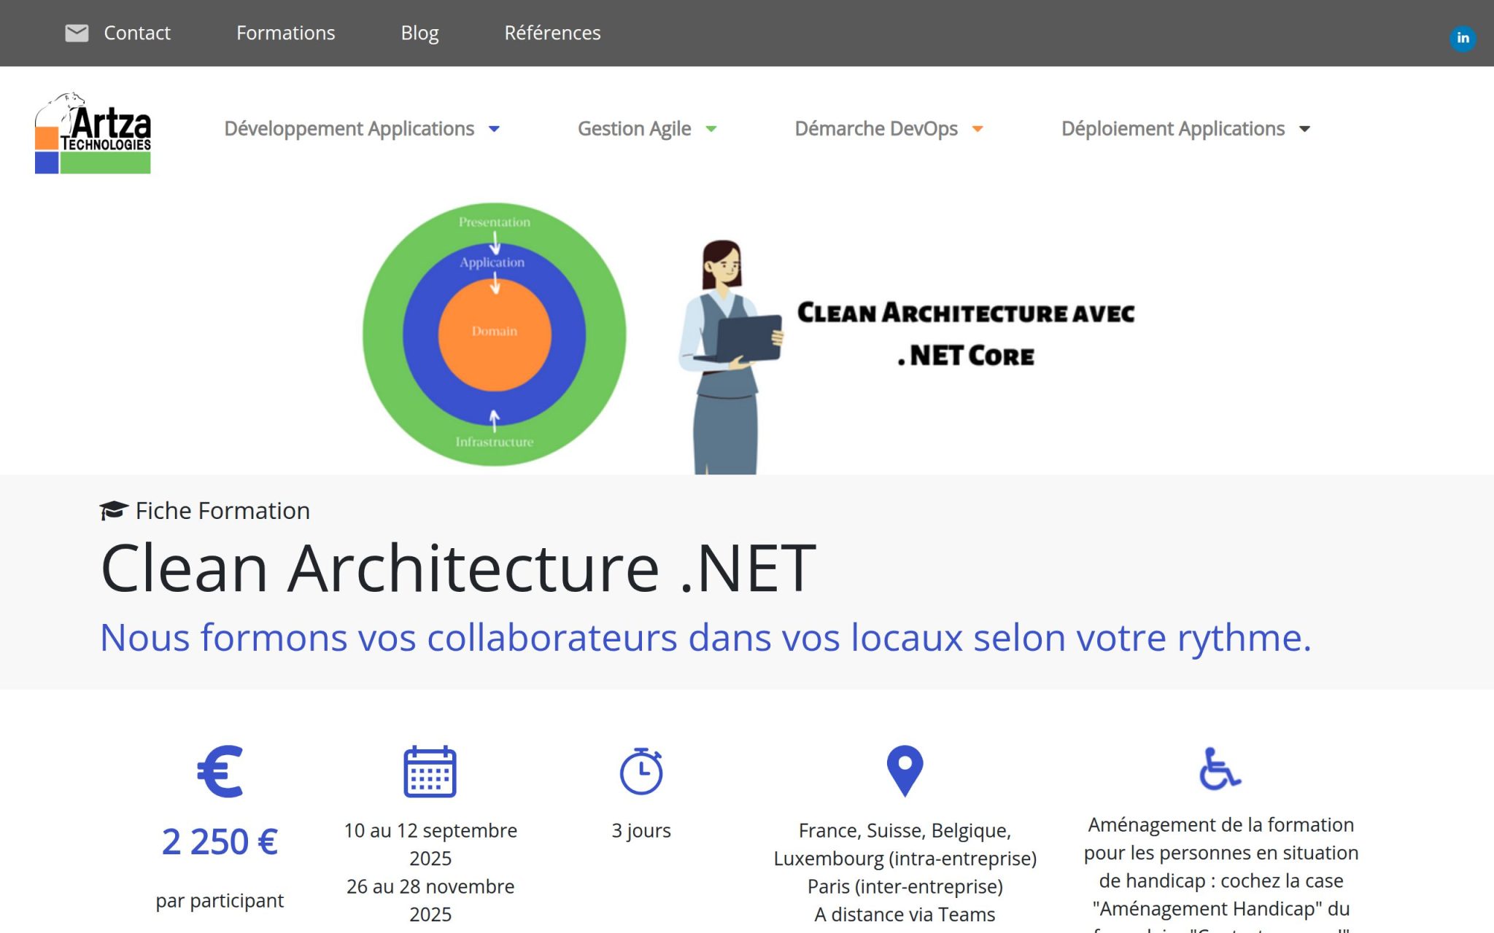The width and height of the screenshot is (1494, 933).
Task: Click the price text 2 250 €
Action: [x=218, y=842]
